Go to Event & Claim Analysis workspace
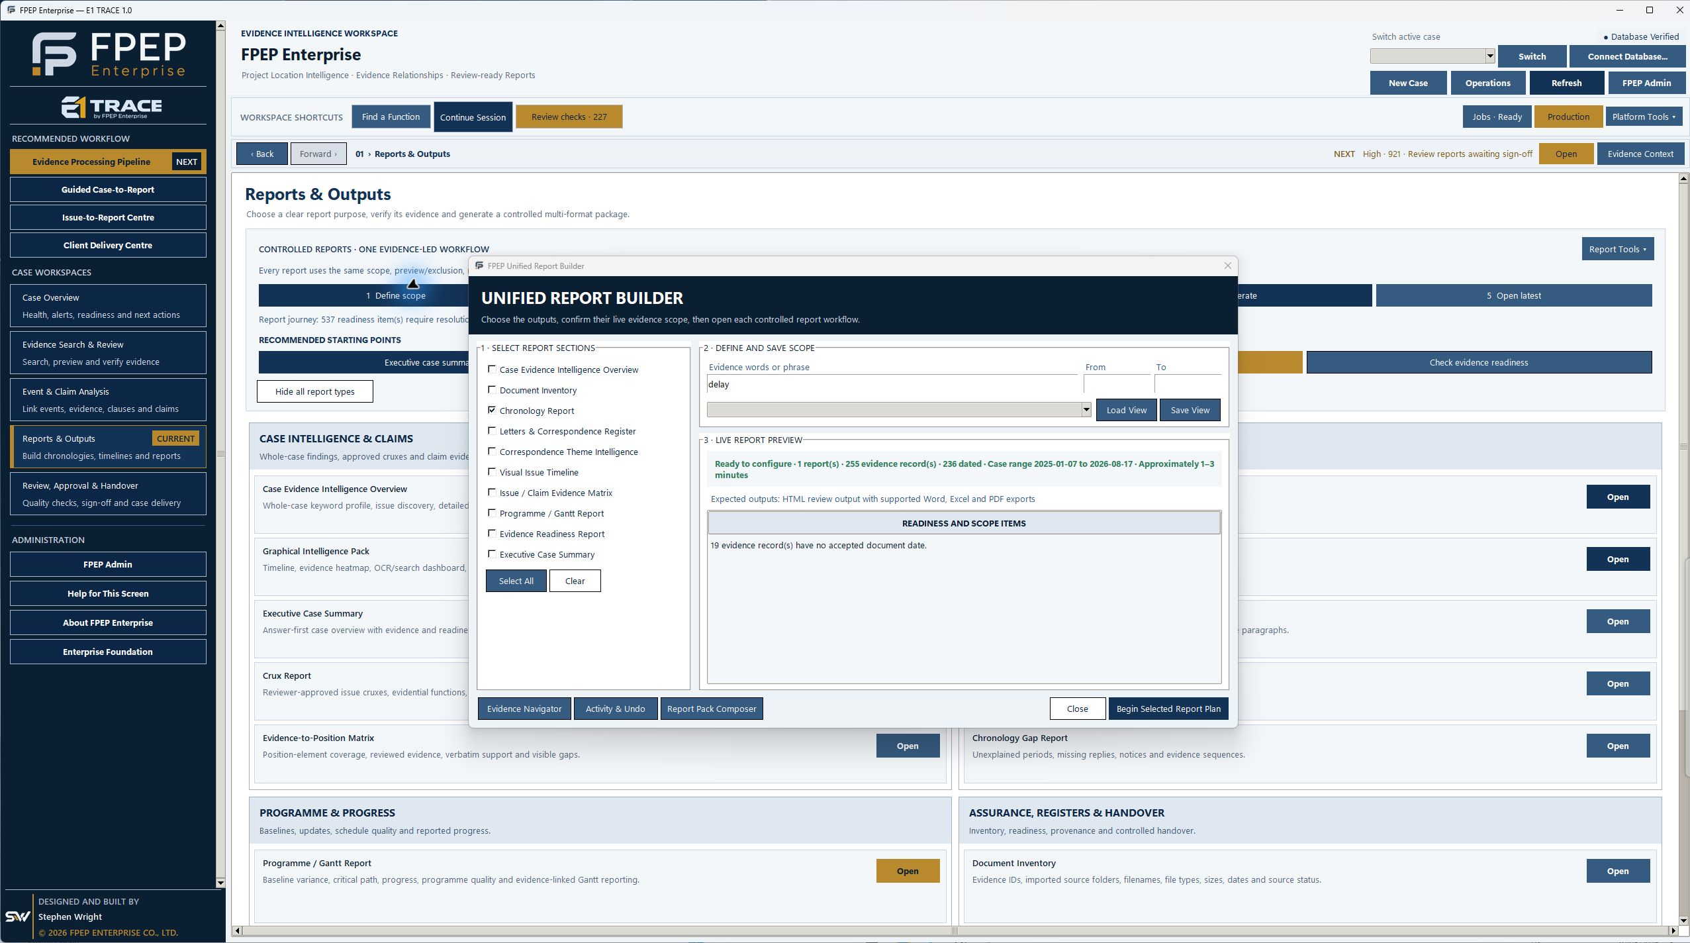Screen dimensions: 1690x943 pos(108,400)
